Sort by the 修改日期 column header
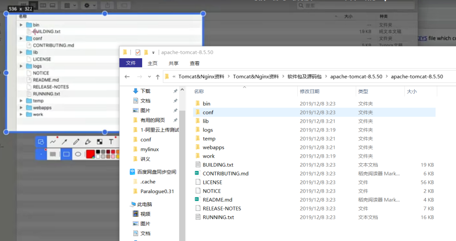 click(x=310, y=91)
